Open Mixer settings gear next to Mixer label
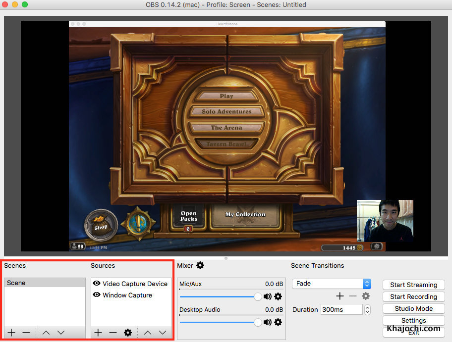The width and height of the screenshot is (452, 342). [x=200, y=265]
